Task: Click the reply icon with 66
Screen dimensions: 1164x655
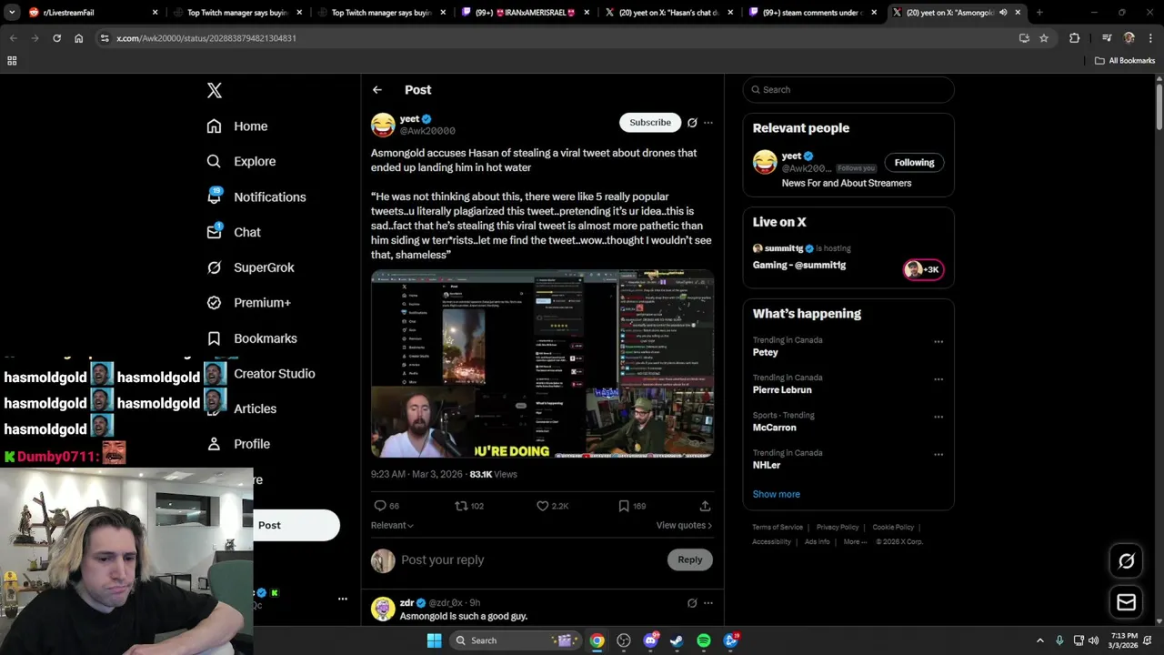Action: click(380, 506)
